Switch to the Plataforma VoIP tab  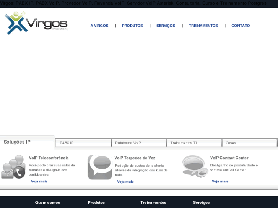[139, 143]
